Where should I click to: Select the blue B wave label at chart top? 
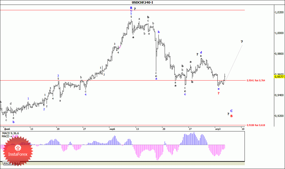tap(131, 8)
